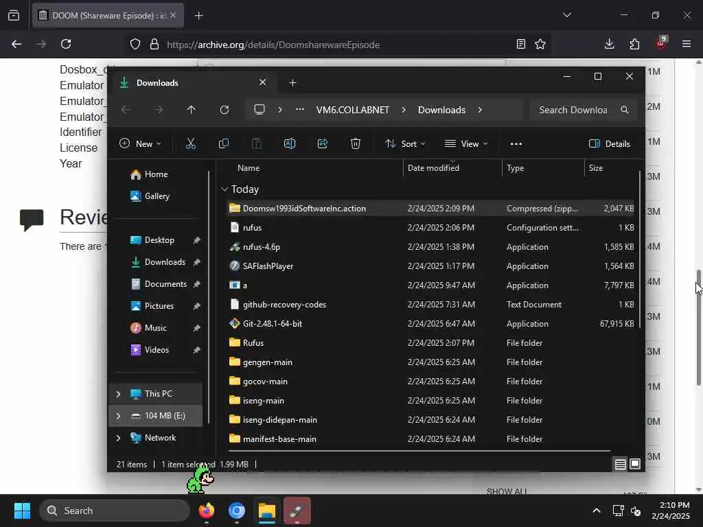Click the Windows taskbar Search box
Image resolution: width=703 pixels, height=527 pixels.
[x=115, y=511]
